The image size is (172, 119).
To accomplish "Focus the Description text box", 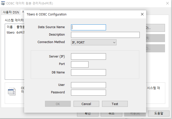I will tap(105, 35).
